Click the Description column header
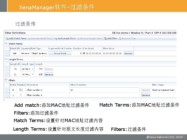Image resolution: width=187 pixels, height=140 pixels. pyautogui.click(x=32, y=85)
